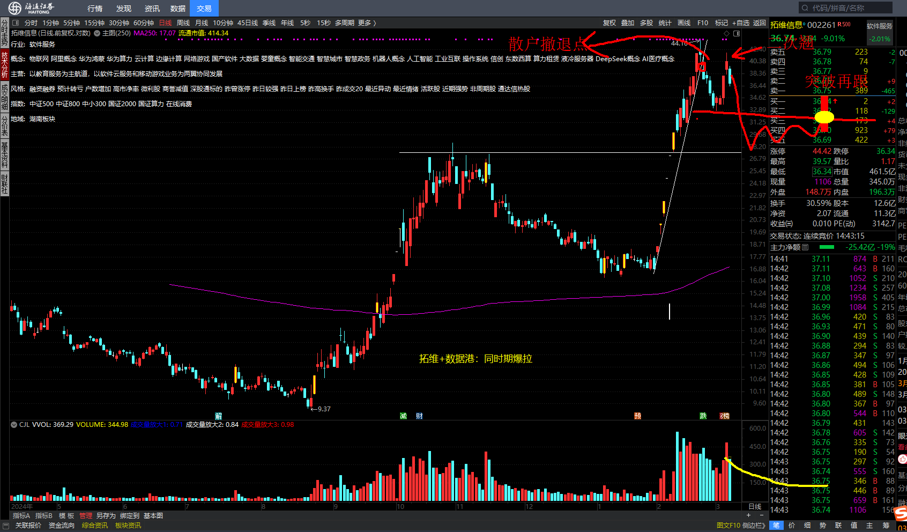Image resolution: width=907 pixels, height=532 pixels.
Task: Click the search magnifier icon
Action: [x=805, y=8]
